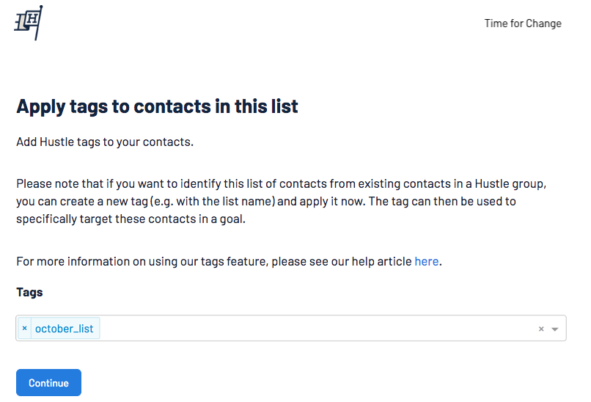Open the help article via the here link

426,261
